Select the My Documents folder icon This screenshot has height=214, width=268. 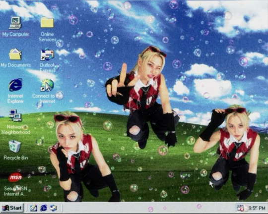[x=15, y=54]
